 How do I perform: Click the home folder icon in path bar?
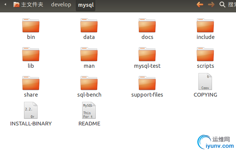(x=17, y=4)
